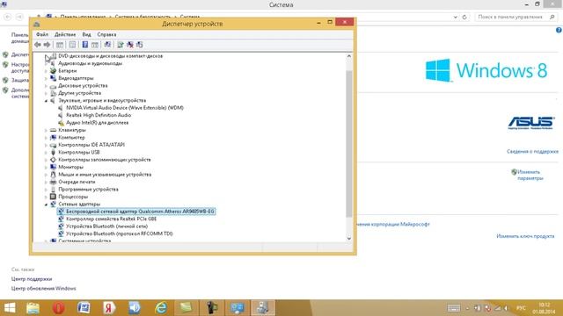Select Bluetooth (личной сети) device icon
The height and width of the screenshot is (316, 563).
click(61, 226)
